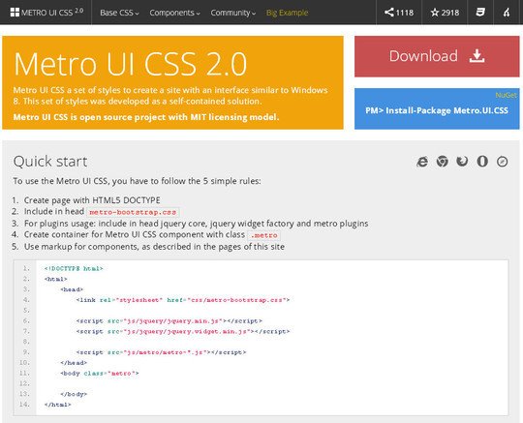
Task: Click the link rel stylesheet code line
Action: coord(183,300)
